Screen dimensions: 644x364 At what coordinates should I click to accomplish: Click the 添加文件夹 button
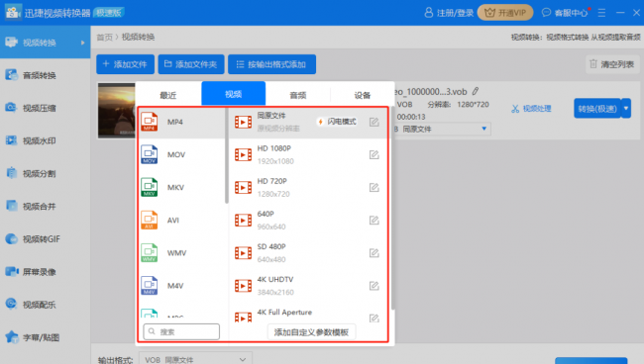[191, 64]
